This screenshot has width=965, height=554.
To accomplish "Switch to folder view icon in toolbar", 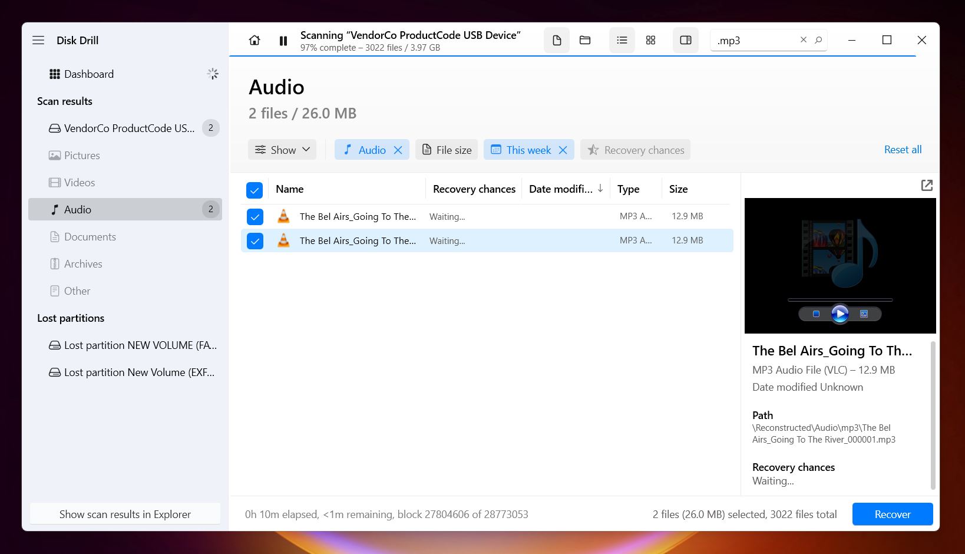I will pyautogui.click(x=585, y=40).
